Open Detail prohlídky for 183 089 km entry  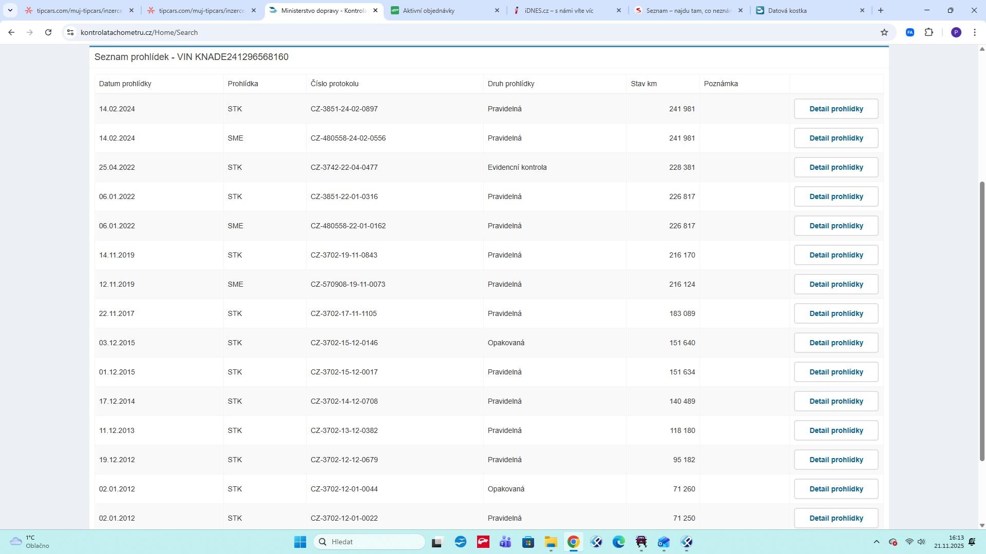point(836,313)
